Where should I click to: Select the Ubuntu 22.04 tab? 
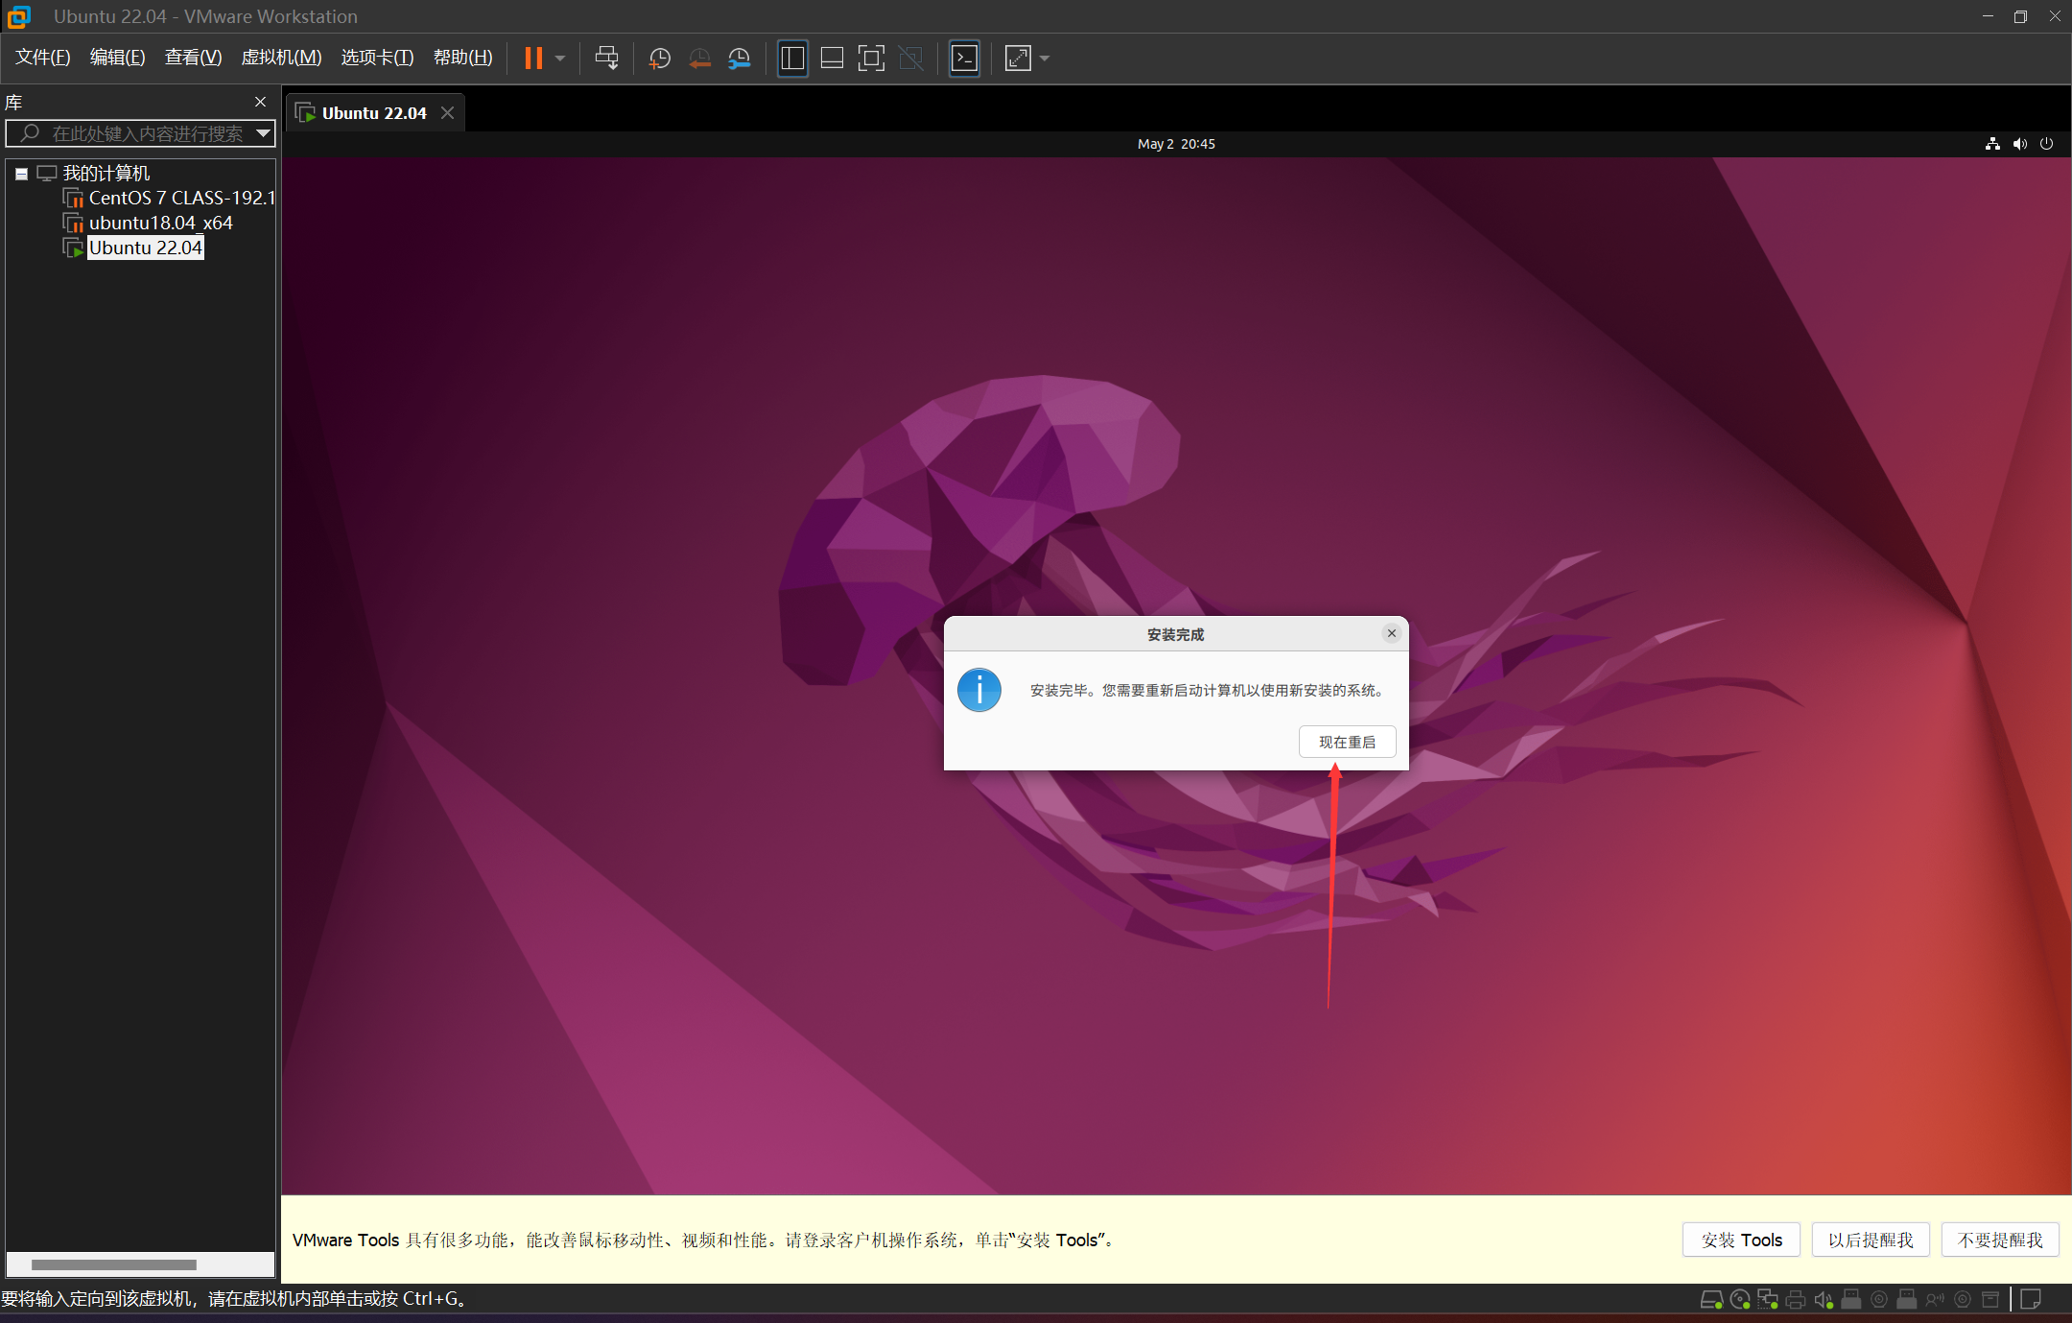[x=373, y=113]
